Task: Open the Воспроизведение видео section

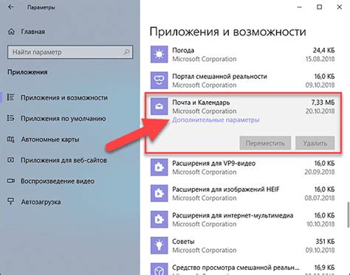Action: 57,181
